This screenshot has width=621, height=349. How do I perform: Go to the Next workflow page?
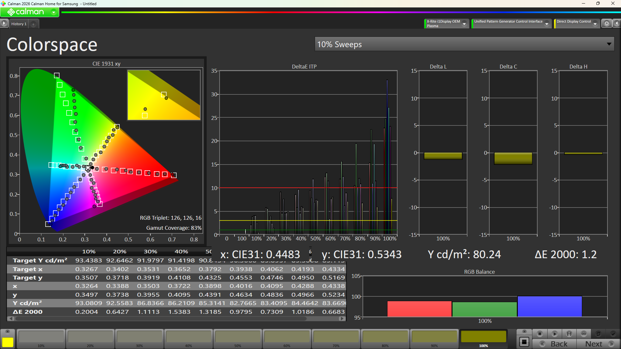(x=598, y=344)
